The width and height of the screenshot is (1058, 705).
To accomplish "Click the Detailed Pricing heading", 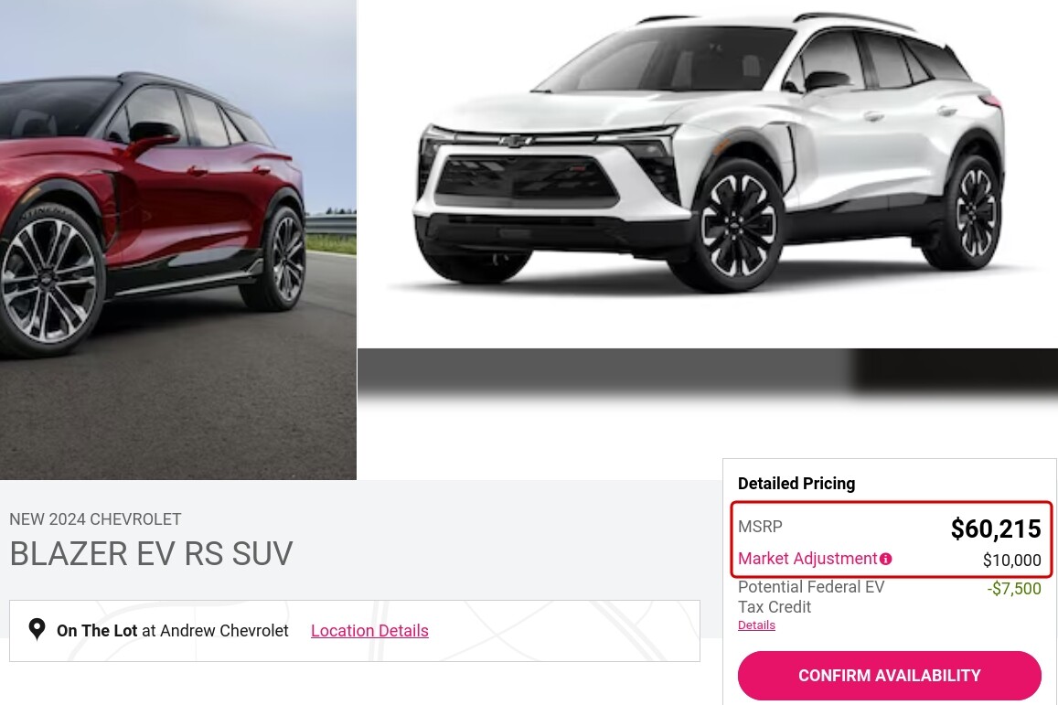I will point(796,484).
